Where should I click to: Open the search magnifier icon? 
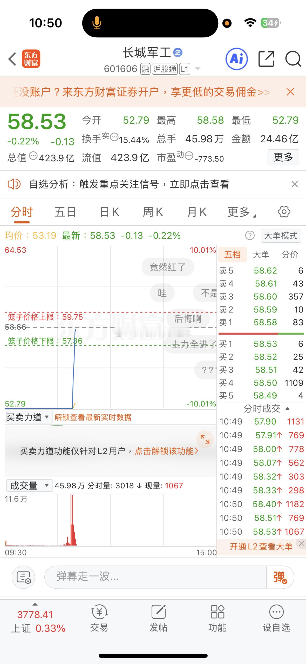tap(293, 59)
